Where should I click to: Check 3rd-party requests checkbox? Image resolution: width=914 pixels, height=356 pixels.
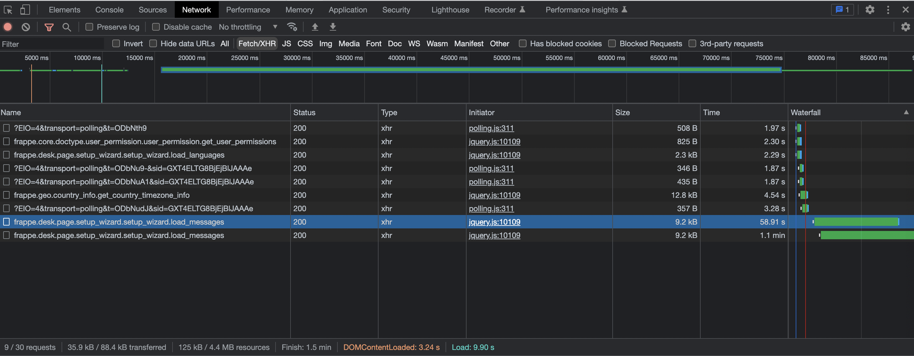(x=692, y=44)
